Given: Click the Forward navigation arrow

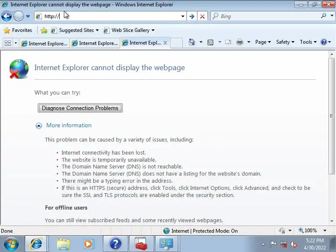Looking at the screenshot, I should click(x=18, y=16).
